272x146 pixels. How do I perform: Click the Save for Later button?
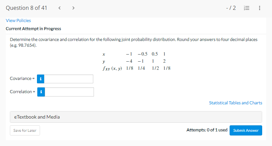click(x=25, y=130)
